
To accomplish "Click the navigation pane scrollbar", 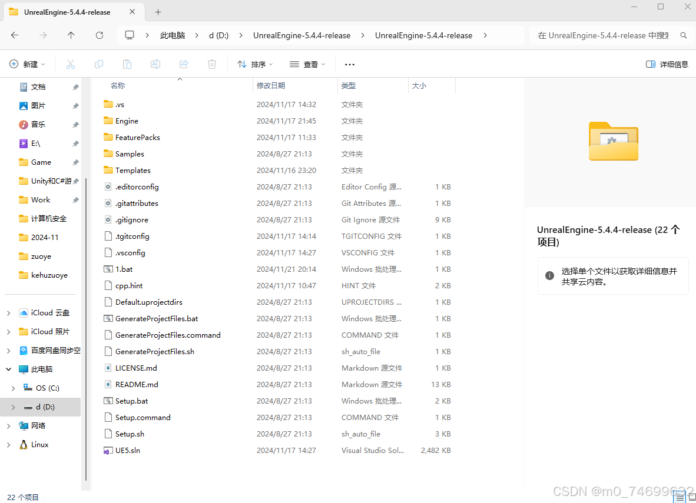I will (x=85, y=328).
